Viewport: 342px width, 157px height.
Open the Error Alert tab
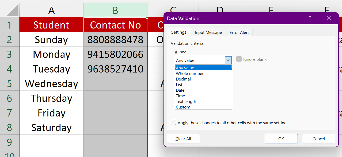(239, 33)
